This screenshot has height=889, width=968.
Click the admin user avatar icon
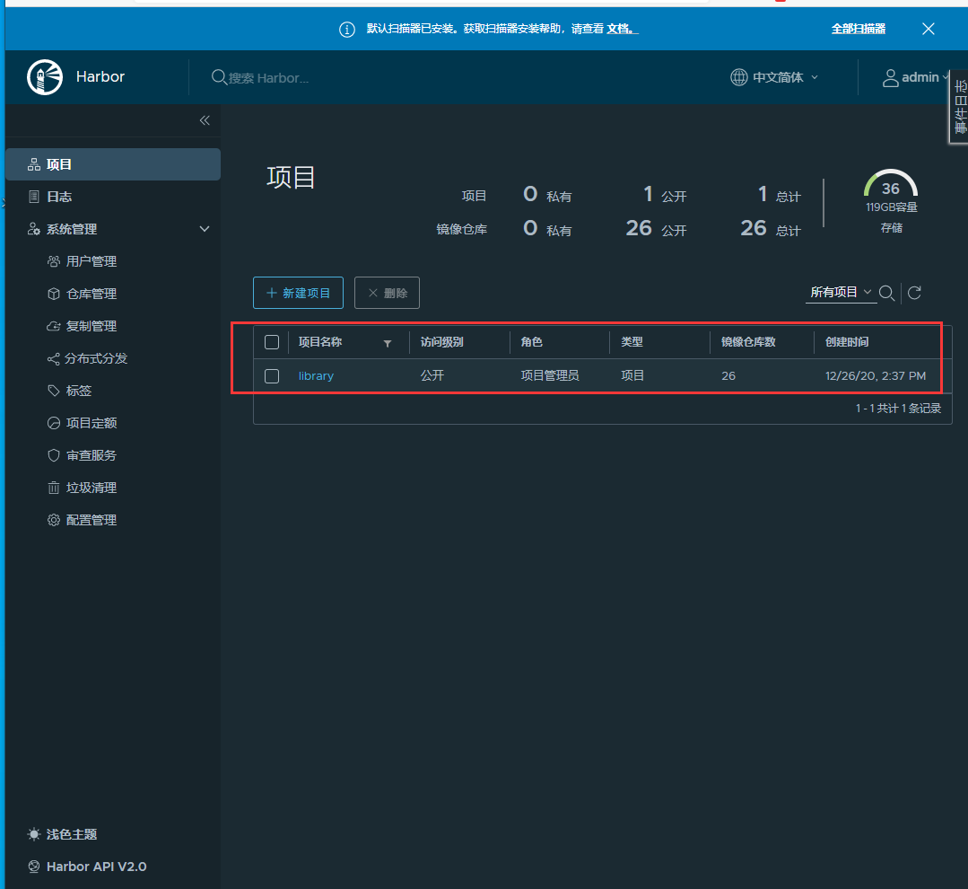pyautogui.click(x=890, y=78)
